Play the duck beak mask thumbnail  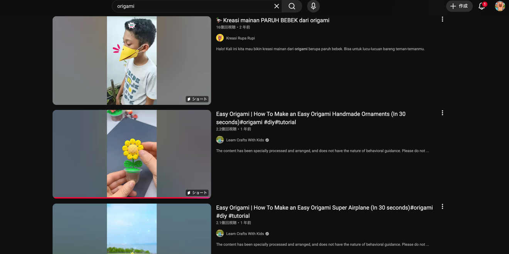coord(132,60)
